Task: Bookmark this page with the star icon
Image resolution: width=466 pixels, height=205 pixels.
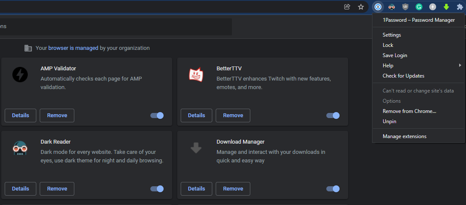Action: [361, 7]
